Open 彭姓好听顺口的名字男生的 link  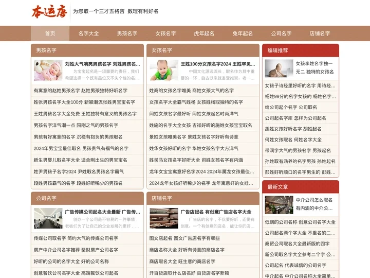[300, 172]
